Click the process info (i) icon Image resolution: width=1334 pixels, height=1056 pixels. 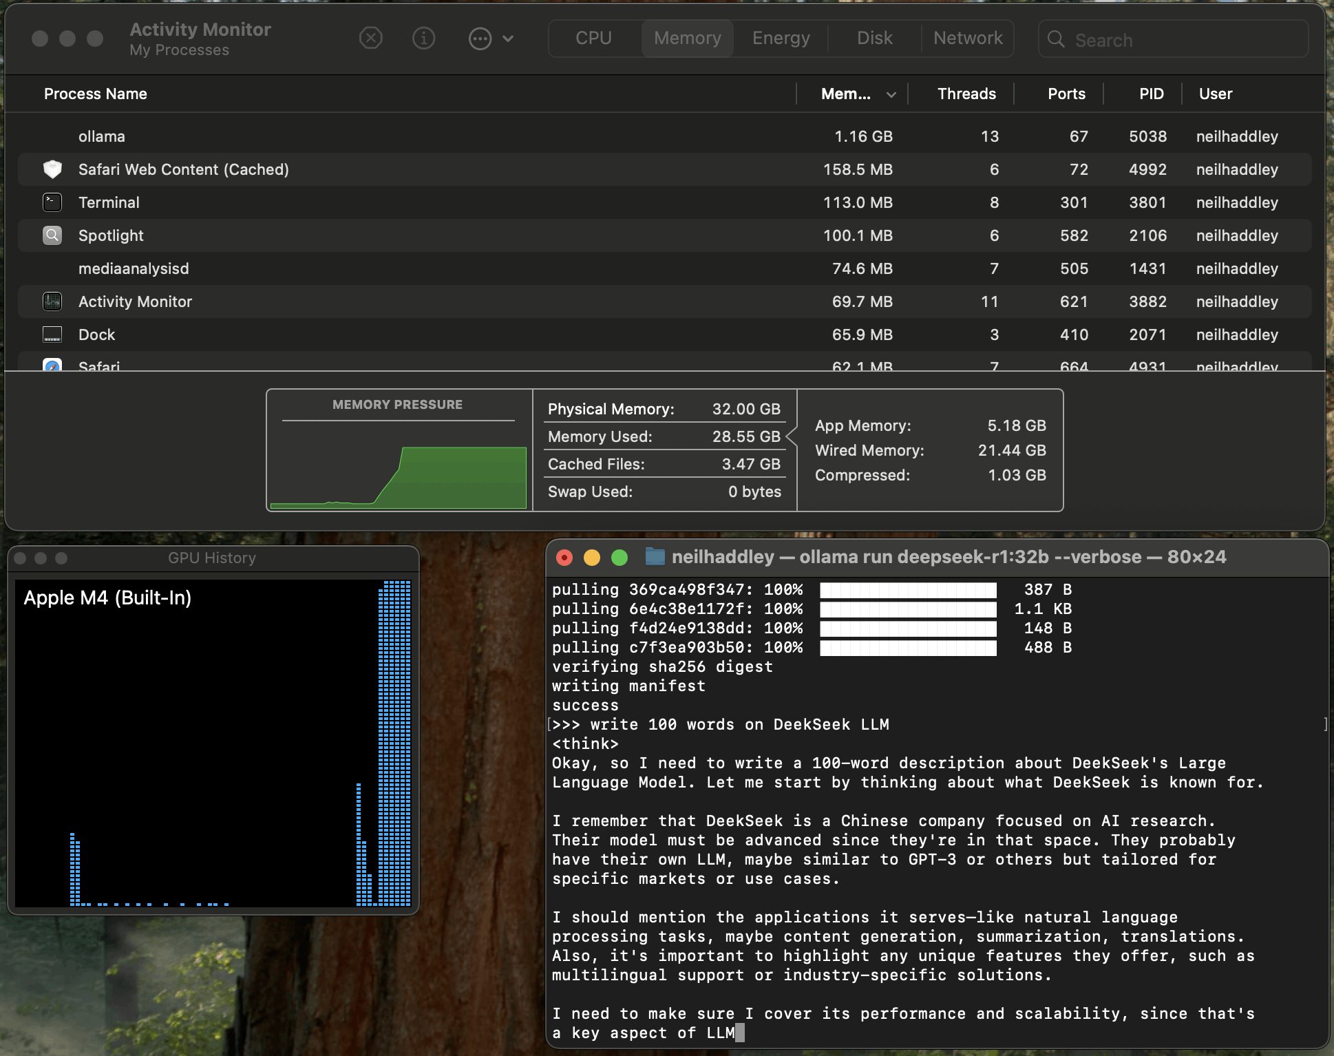click(x=423, y=38)
